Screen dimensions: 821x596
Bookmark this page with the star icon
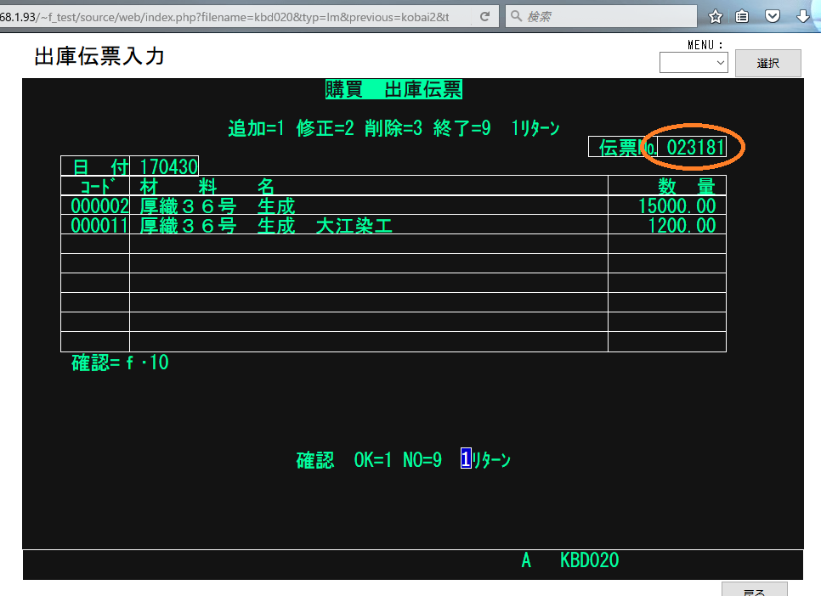pos(716,16)
